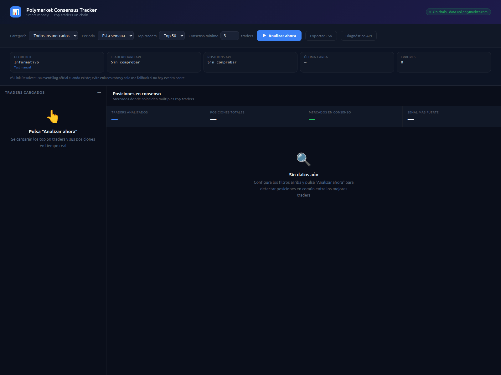Focus the Consenso mínimo number field
501x375 pixels.
point(230,36)
